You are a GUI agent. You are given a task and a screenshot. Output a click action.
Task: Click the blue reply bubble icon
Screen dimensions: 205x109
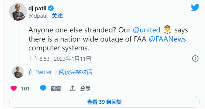[x=43, y=88]
